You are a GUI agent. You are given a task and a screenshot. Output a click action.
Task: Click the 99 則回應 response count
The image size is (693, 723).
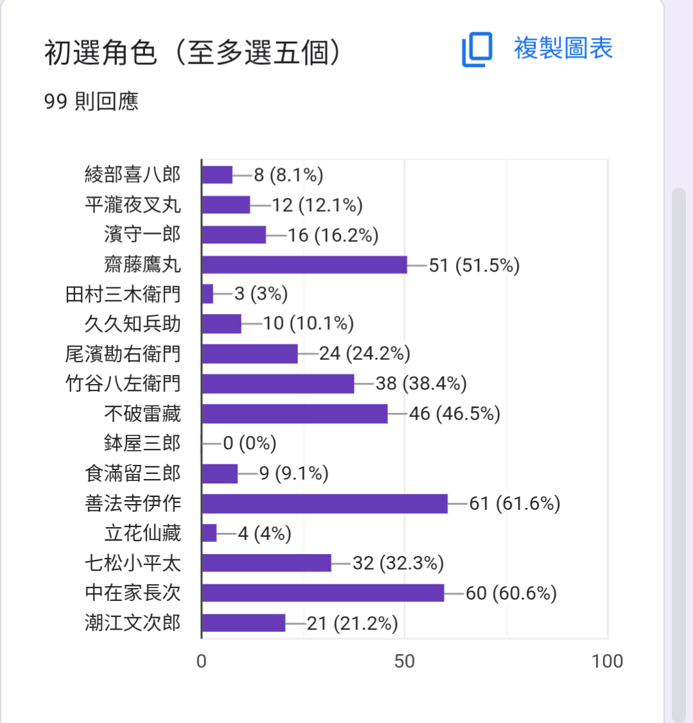point(91,101)
